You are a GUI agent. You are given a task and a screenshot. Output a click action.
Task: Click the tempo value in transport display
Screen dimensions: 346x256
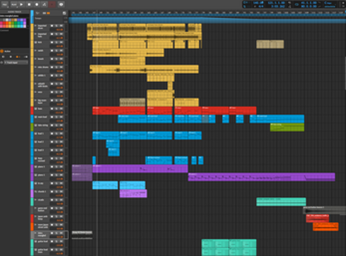coord(258,2)
